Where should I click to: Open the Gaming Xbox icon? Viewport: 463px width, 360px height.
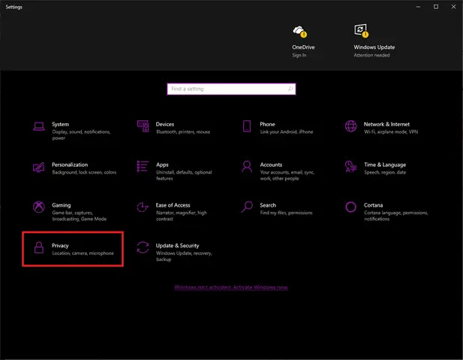point(39,207)
